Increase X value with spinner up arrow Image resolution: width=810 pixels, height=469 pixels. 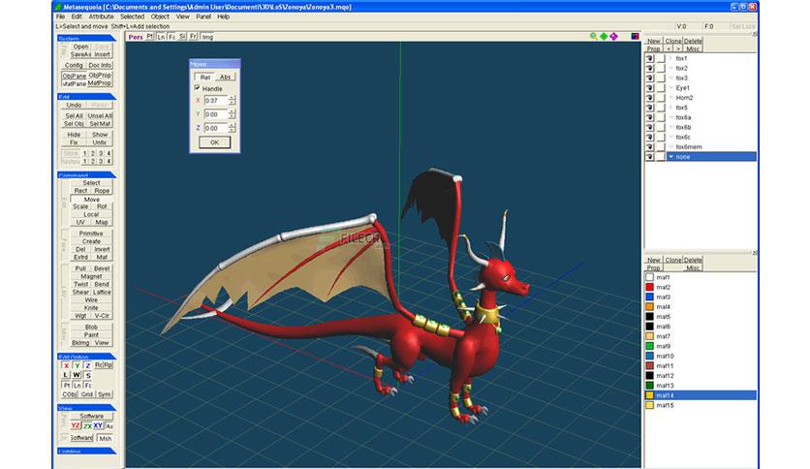coord(232,97)
